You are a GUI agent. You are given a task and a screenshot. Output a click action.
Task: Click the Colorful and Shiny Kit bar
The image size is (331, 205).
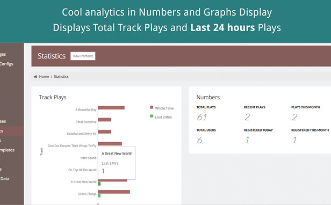tap(104, 132)
